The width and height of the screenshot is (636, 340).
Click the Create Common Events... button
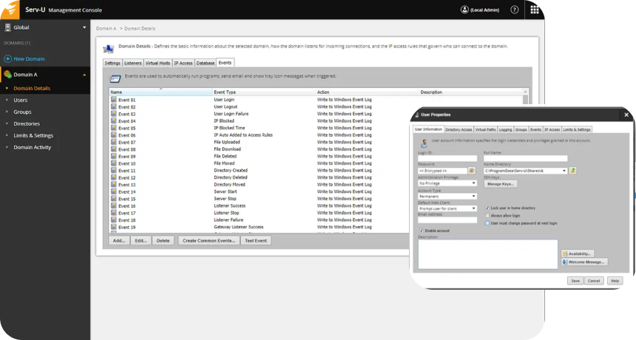click(x=209, y=241)
